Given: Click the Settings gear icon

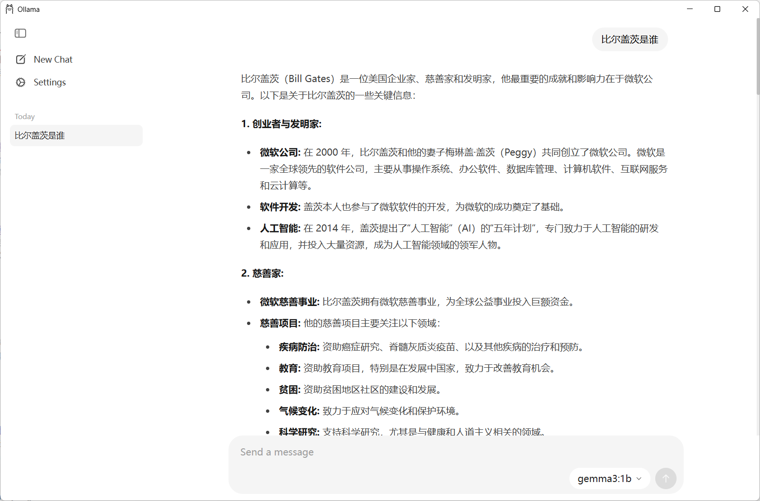Looking at the screenshot, I should tap(21, 82).
